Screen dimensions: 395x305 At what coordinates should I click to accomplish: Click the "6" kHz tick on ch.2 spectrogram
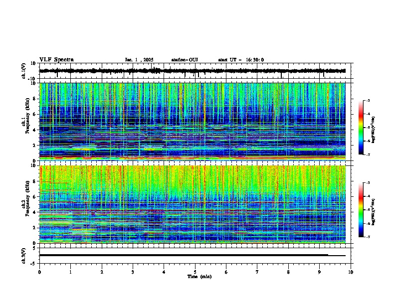35,197
